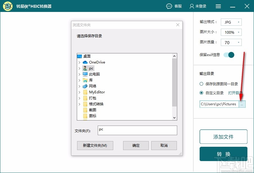Click the 添加文件 add files button
254x173 pixels.
point(223,137)
